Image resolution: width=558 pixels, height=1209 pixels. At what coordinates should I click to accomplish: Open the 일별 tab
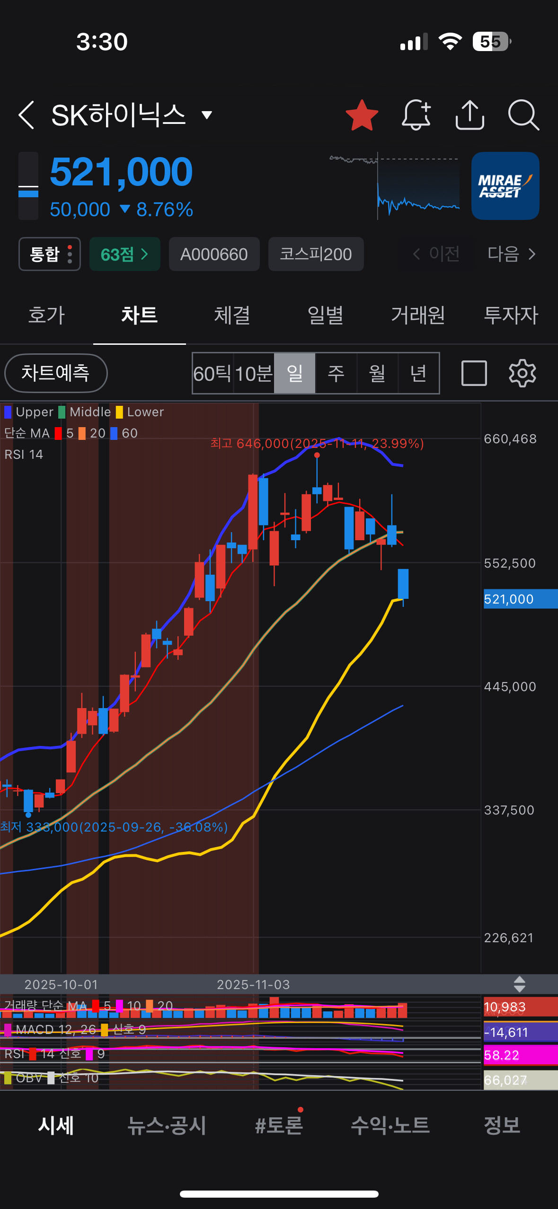point(325,315)
